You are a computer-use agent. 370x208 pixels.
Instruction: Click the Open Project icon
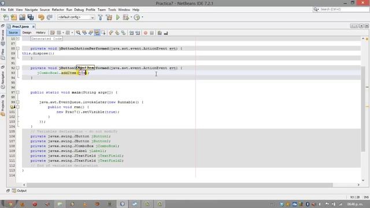(x=22, y=17)
